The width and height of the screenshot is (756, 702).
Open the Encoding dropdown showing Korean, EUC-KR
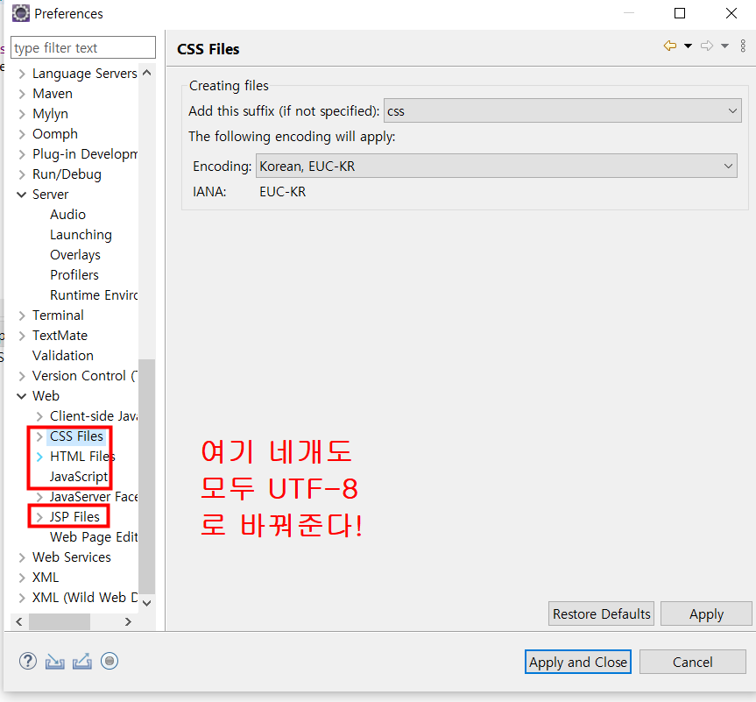click(496, 166)
